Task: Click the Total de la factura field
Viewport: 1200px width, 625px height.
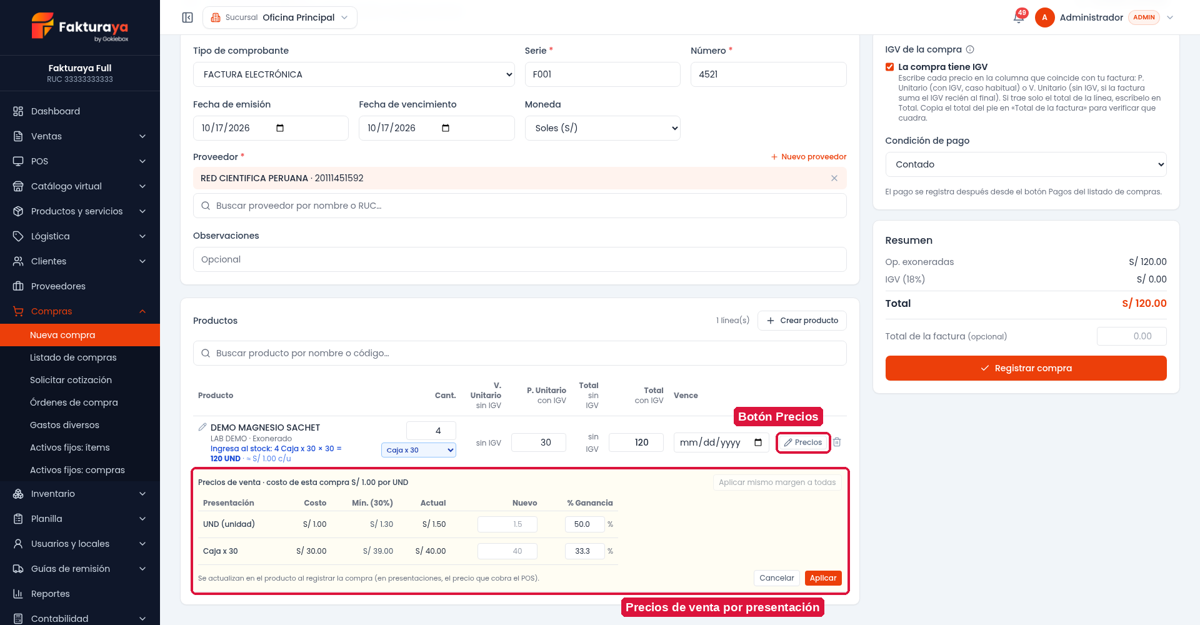Action: click(x=1132, y=336)
